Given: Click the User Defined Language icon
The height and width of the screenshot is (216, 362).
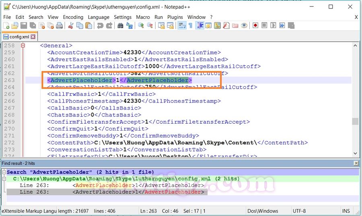Looking at the screenshot, I should pyautogui.click(x=208, y=25).
